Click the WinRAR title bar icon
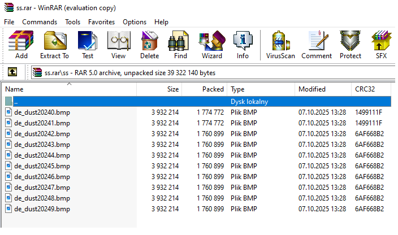Image resolution: width=398 pixels, height=235 pixels. coord(9,7)
